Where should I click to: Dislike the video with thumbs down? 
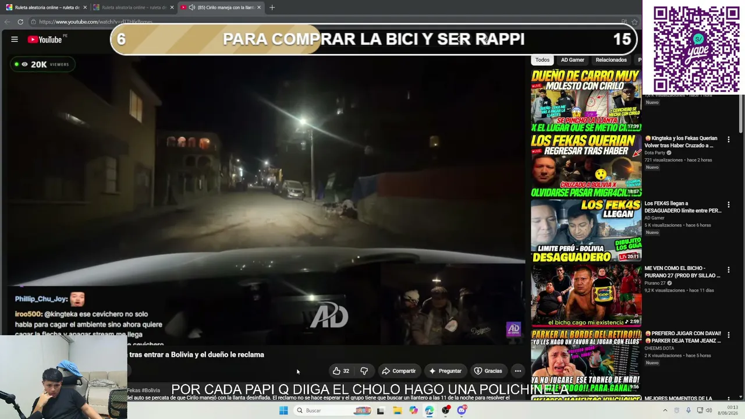364,371
